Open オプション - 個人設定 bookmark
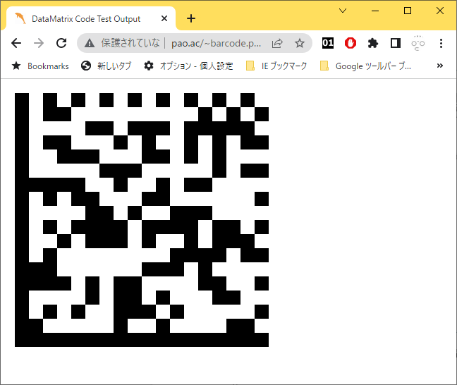The height and width of the screenshot is (385, 457). point(188,66)
